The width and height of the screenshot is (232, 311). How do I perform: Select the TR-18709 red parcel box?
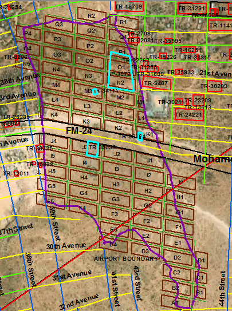(x=129, y=6)
